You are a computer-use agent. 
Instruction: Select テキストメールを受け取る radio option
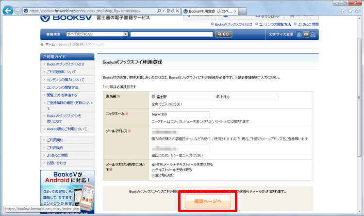[153, 170]
